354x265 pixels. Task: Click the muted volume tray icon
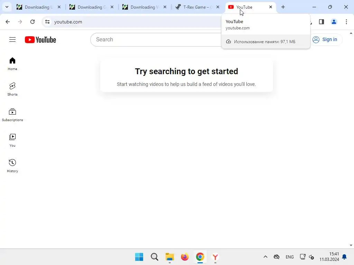coord(311,257)
